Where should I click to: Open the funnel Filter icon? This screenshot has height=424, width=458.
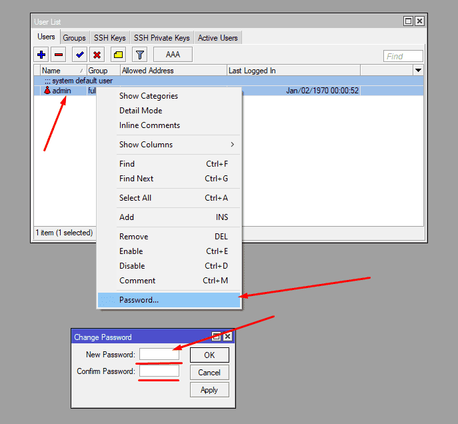pyautogui.click(x=139, y=55)
